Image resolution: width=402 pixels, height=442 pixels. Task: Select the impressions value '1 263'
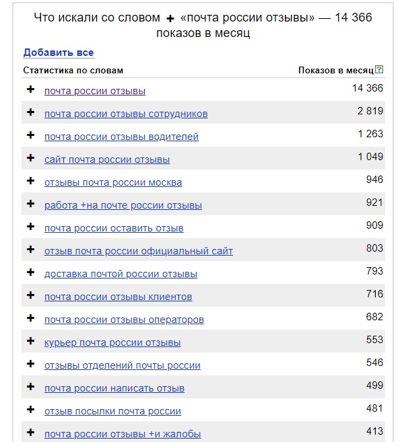pos(370,134)
